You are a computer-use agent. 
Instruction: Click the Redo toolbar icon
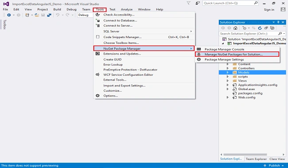point(67,15)
